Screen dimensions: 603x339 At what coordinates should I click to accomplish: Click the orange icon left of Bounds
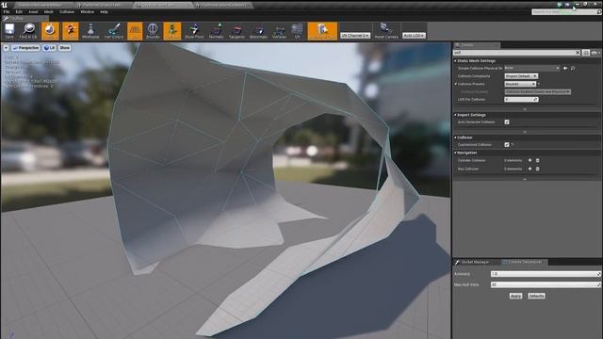[135, 31]
